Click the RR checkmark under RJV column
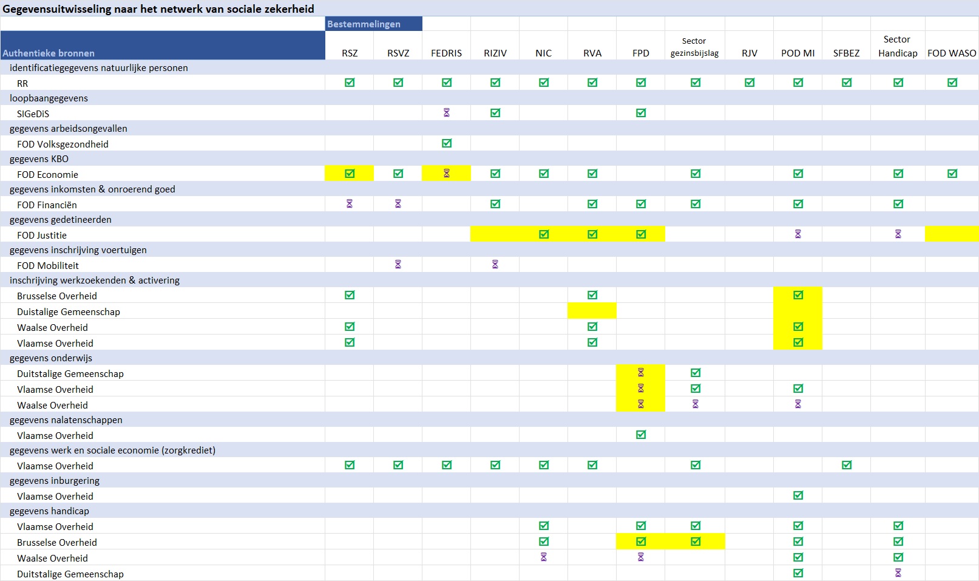The height and width of the screenshot is (581, 979). click(x=750, y=83)
